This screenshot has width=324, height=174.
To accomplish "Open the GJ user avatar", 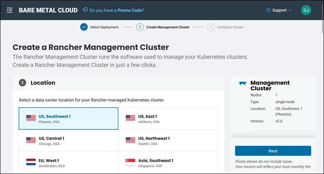I will (306, 10).
